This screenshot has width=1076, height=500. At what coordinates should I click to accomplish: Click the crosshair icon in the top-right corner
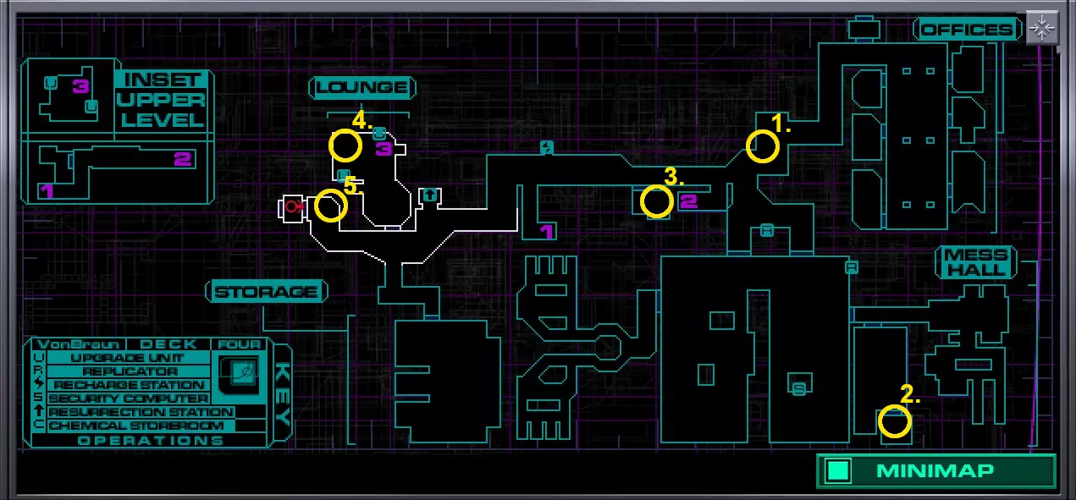click(1042, 28)
